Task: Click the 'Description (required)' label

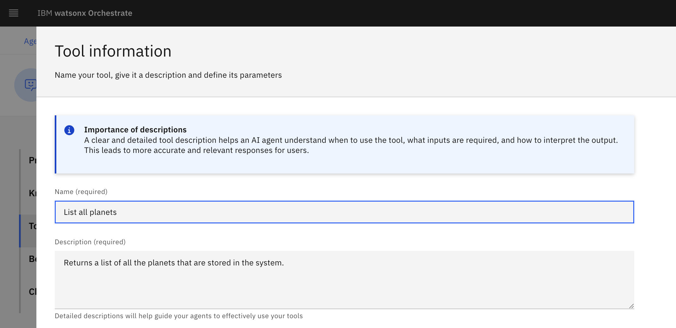Action: tap(90, 242)
